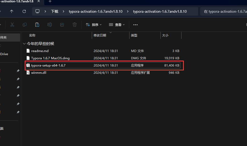Sort by 修改日期 column header

(100, 35)
